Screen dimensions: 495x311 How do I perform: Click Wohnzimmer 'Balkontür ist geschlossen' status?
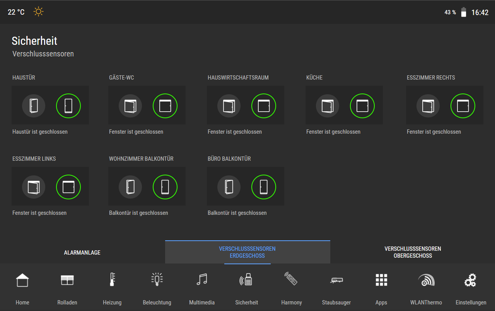click(138, 213)
